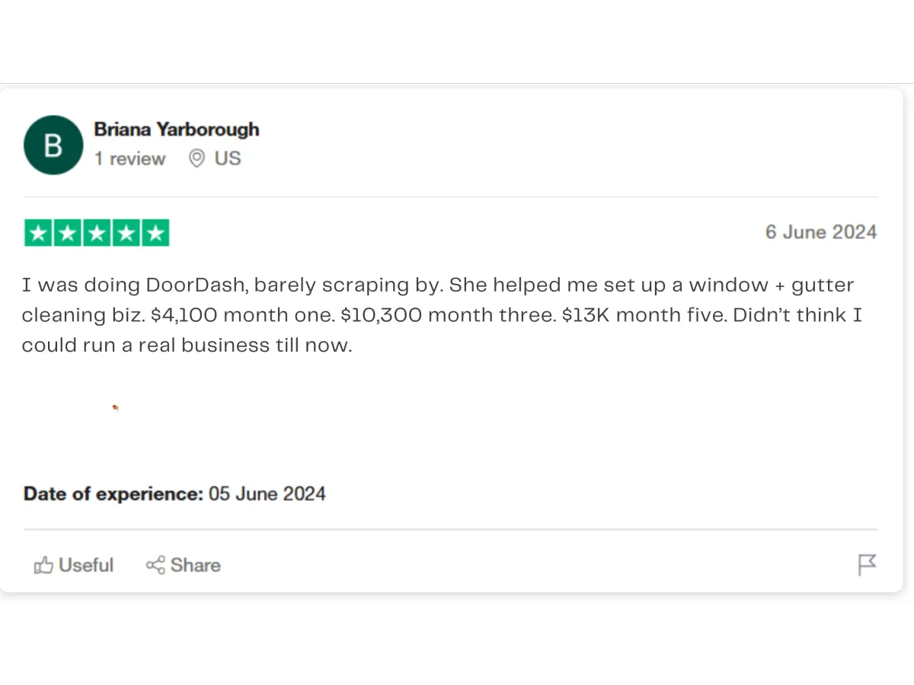Click the '05 June 2024' experience date
Screen dimensions: 914x685
[267, 494]
